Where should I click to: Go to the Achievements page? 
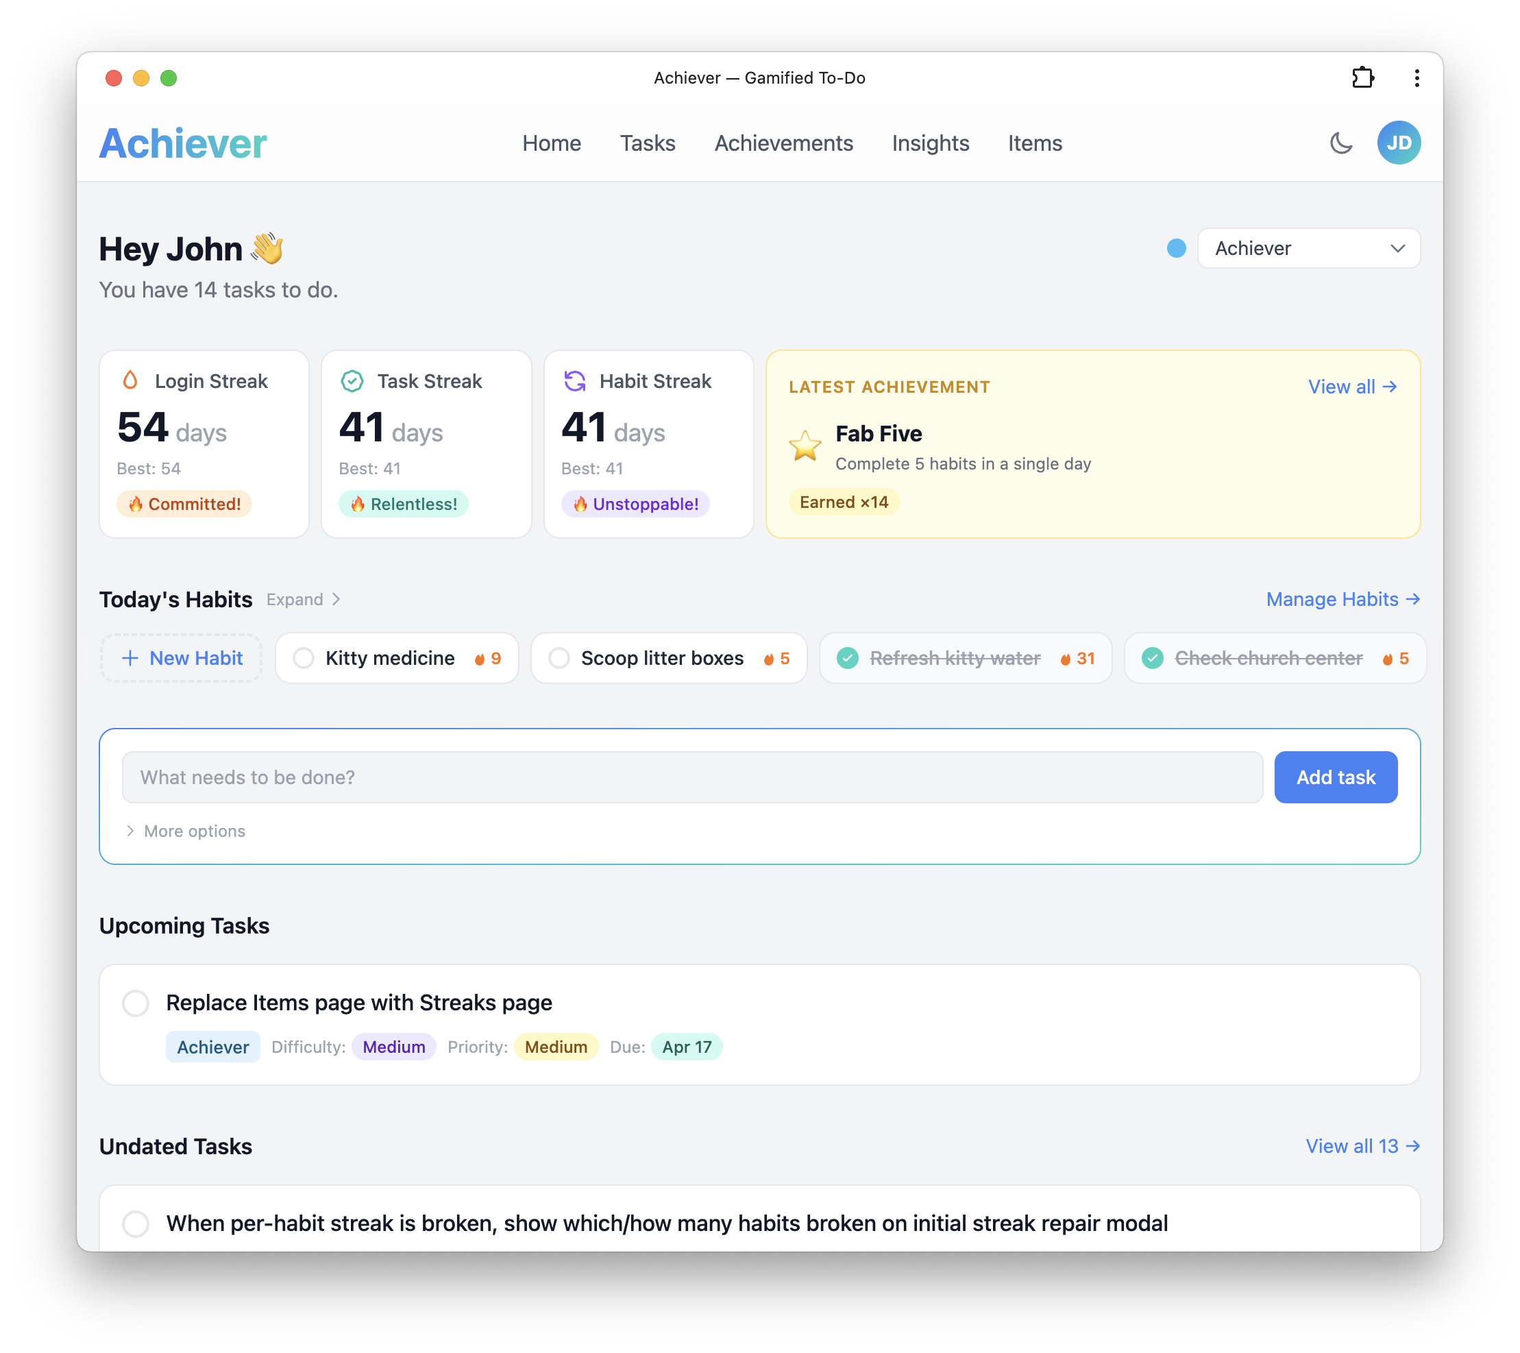tap(784, 143)
